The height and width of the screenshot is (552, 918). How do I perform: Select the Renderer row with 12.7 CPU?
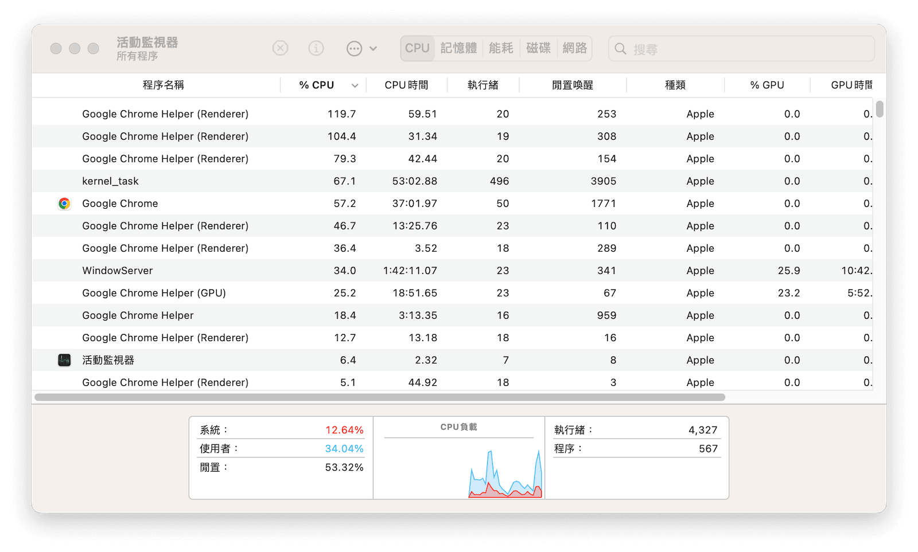tap(452, 338)
